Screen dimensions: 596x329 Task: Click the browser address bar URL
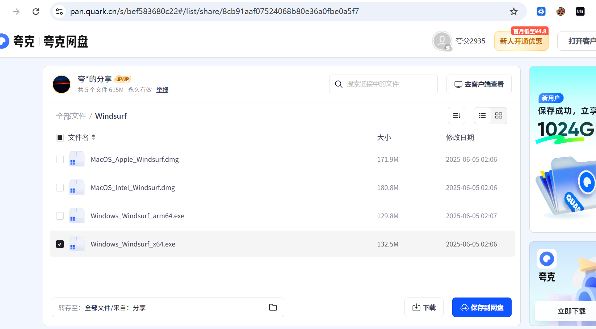[x=214, y=12]
